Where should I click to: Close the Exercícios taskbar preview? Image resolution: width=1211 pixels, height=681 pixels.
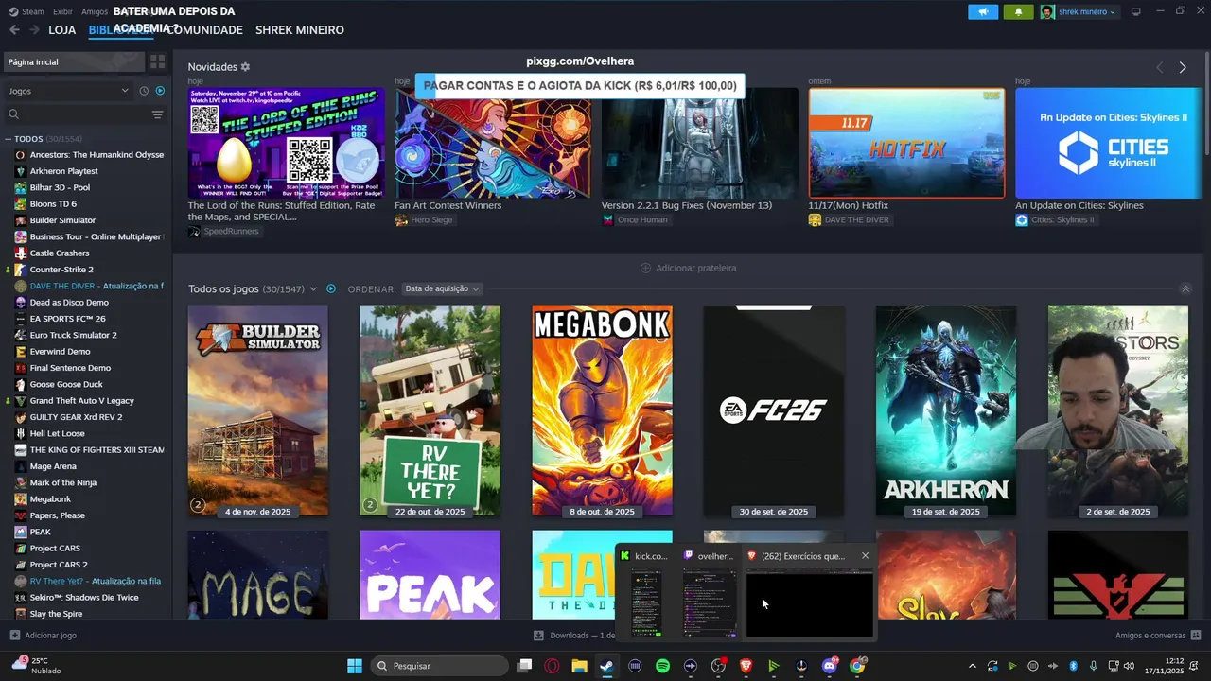pyautogui.click(x=865, y=556)
